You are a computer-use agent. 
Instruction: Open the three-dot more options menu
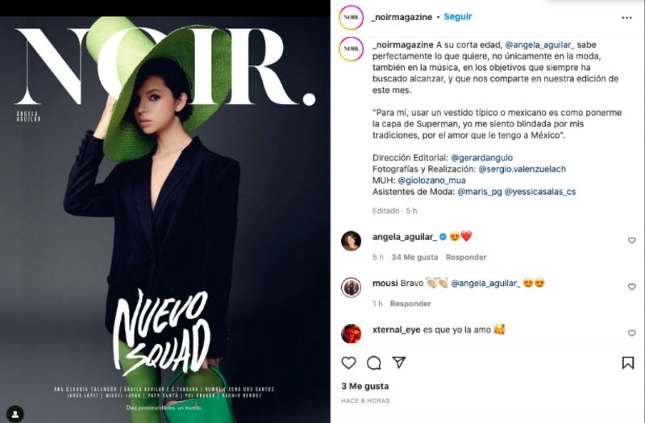626,18
